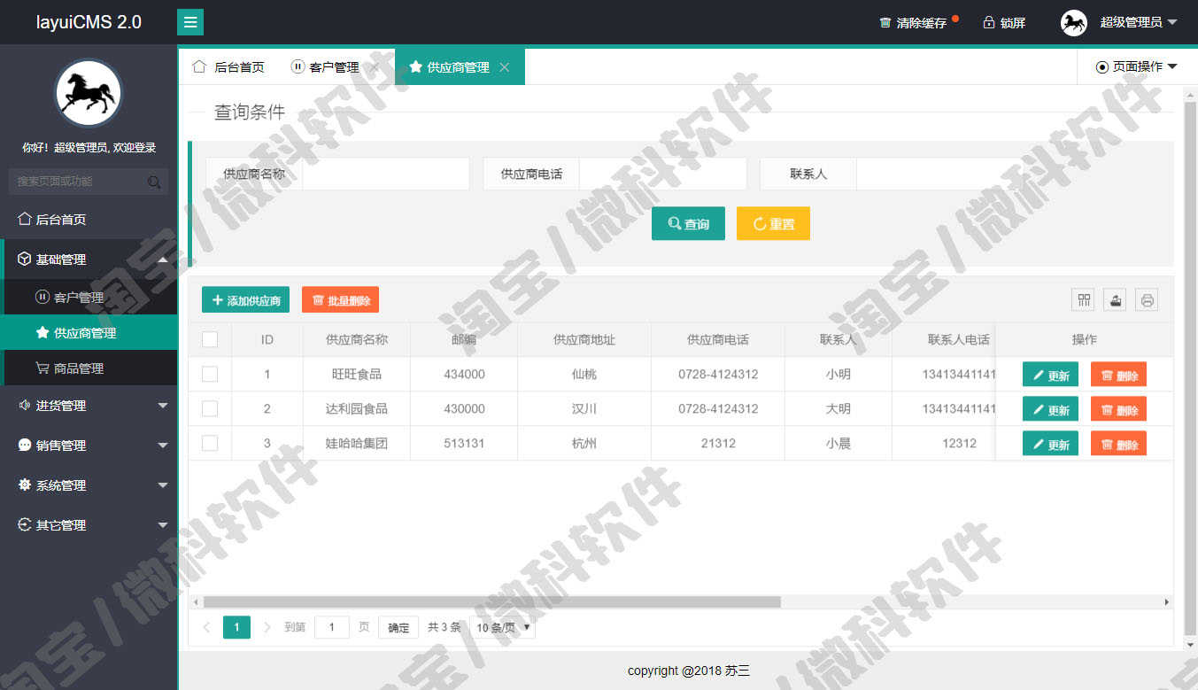Viewport: 1198px width, 690px height.
Task: Click 删除 for 达利园食品 row
Action: [1118, 409]
